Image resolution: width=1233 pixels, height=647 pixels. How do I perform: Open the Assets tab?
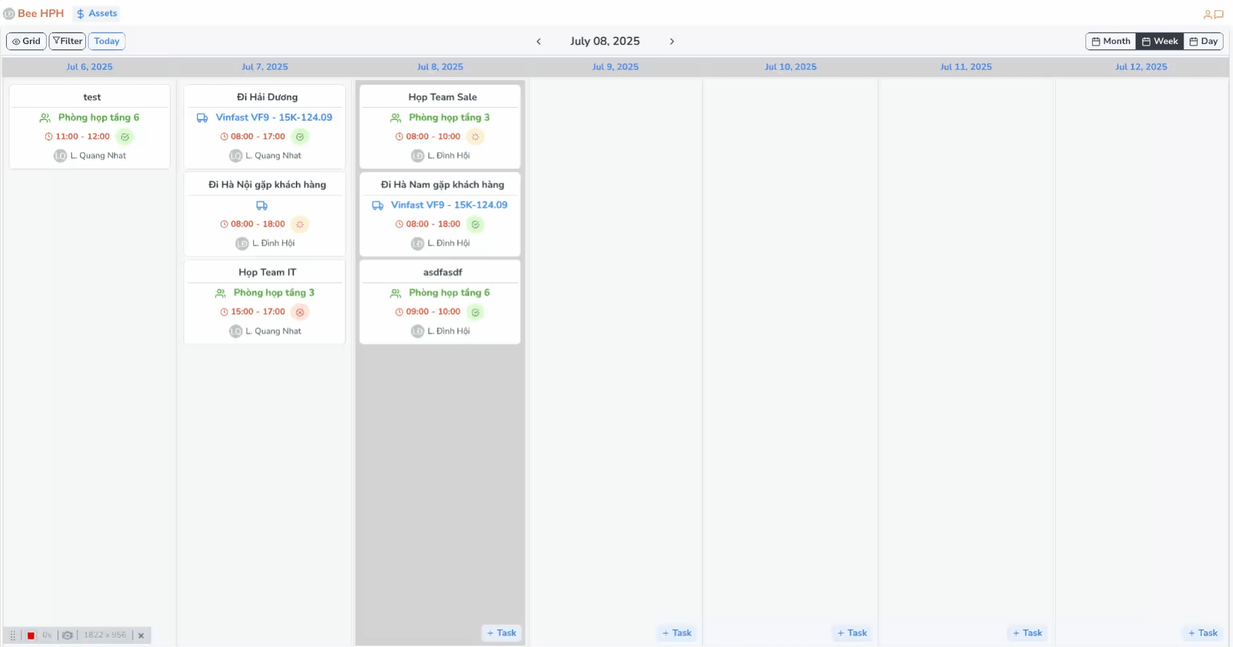tap(96, 13)
